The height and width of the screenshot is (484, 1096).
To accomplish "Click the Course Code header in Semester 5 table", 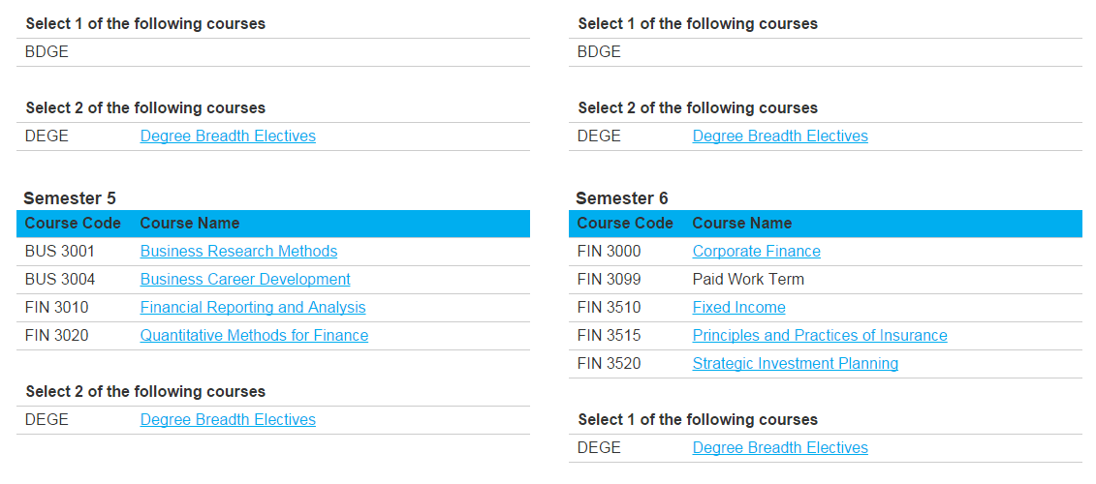I will click(x=73, y=224).
